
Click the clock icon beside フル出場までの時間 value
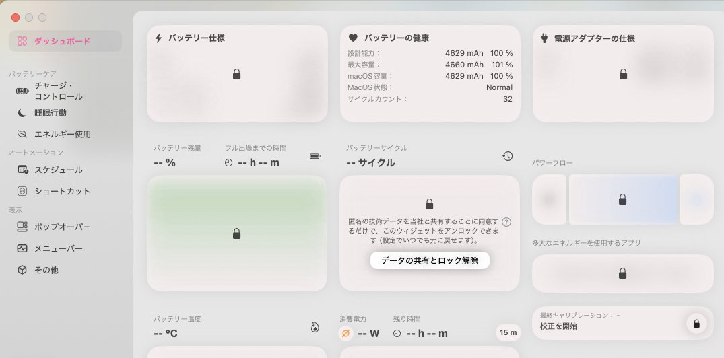coord(228,162)
